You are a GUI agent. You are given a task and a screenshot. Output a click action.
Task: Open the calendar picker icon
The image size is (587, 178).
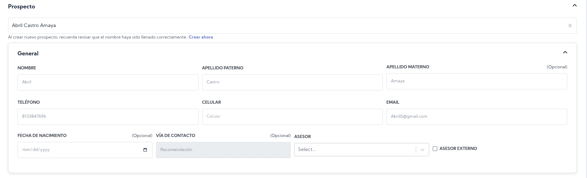pos(145,150)
